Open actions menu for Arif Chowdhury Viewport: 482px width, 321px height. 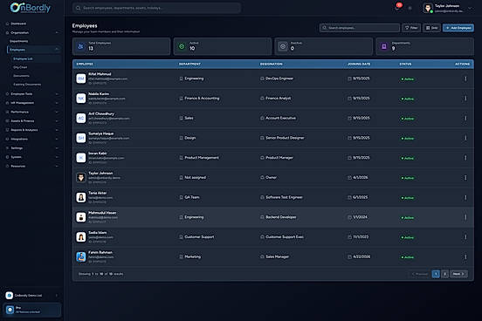[x=465, y=119]
